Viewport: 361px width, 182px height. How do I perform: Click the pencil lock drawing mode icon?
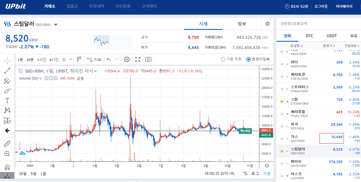(7, 176)
